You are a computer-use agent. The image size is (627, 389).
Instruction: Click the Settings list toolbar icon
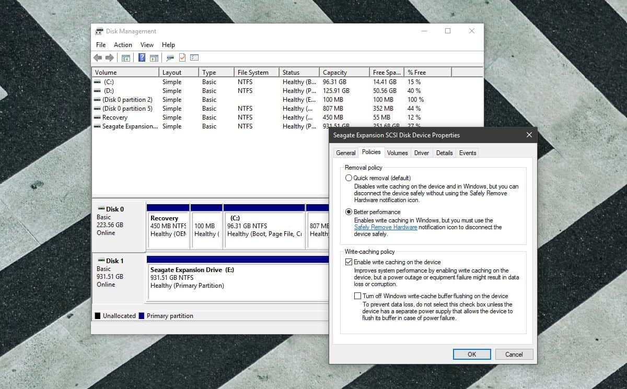[x=194, y=57]
